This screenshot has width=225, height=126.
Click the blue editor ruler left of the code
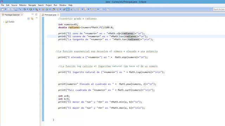tap(43, 69)
